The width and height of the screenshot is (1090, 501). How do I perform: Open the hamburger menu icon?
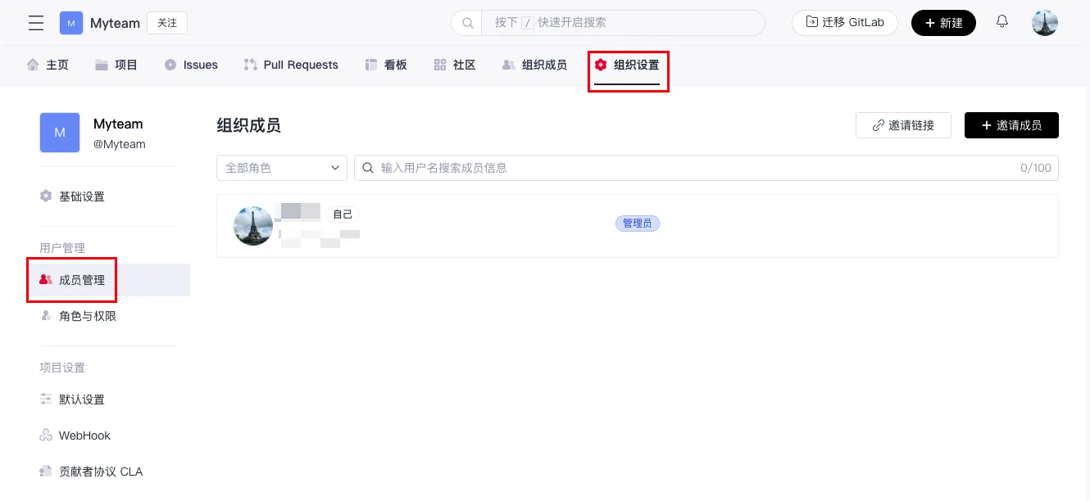(36, 23)
